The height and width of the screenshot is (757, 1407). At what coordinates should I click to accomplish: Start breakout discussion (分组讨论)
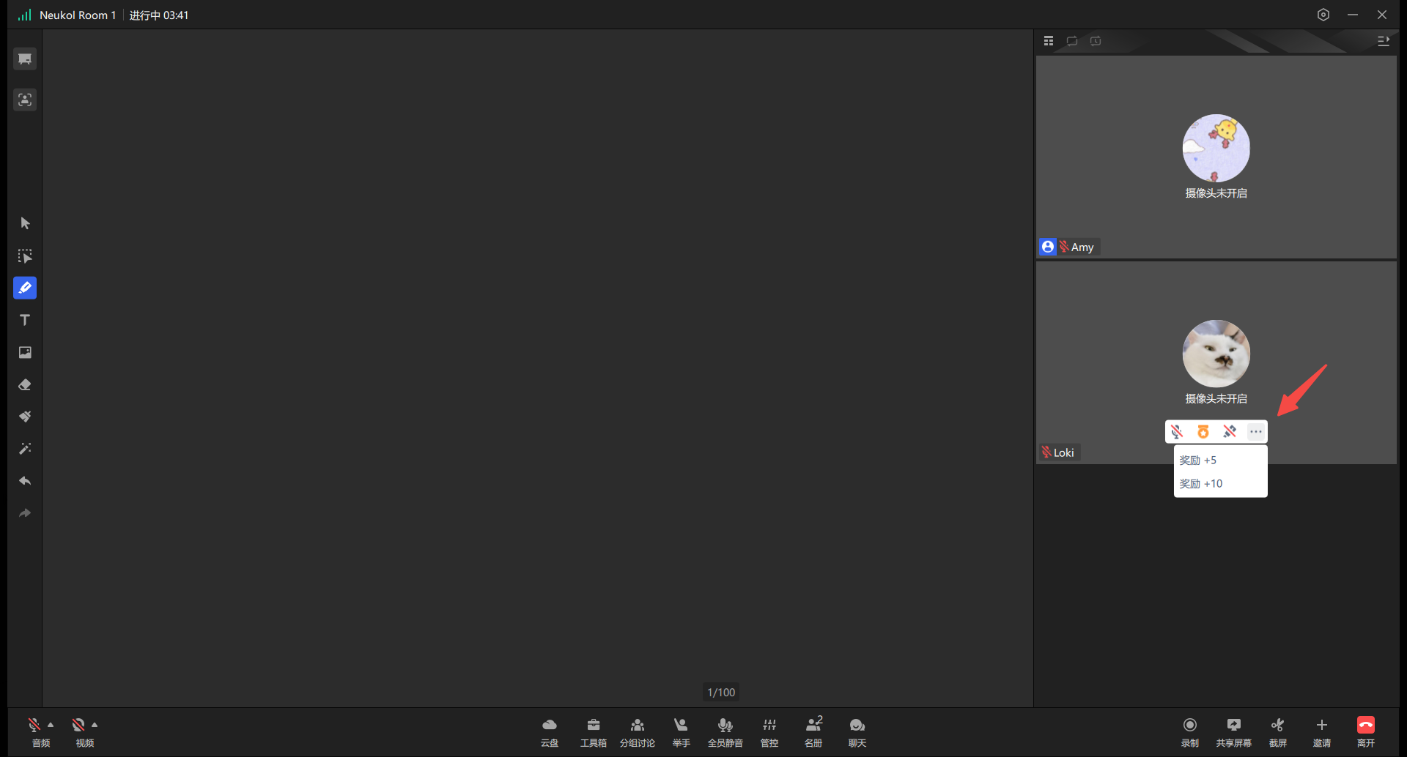pos(638,731)
